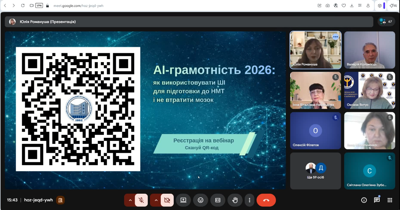Open options on Юлія Романуша's video tile
This screenshot has width=400, height=210.
(x=335, y=37)
